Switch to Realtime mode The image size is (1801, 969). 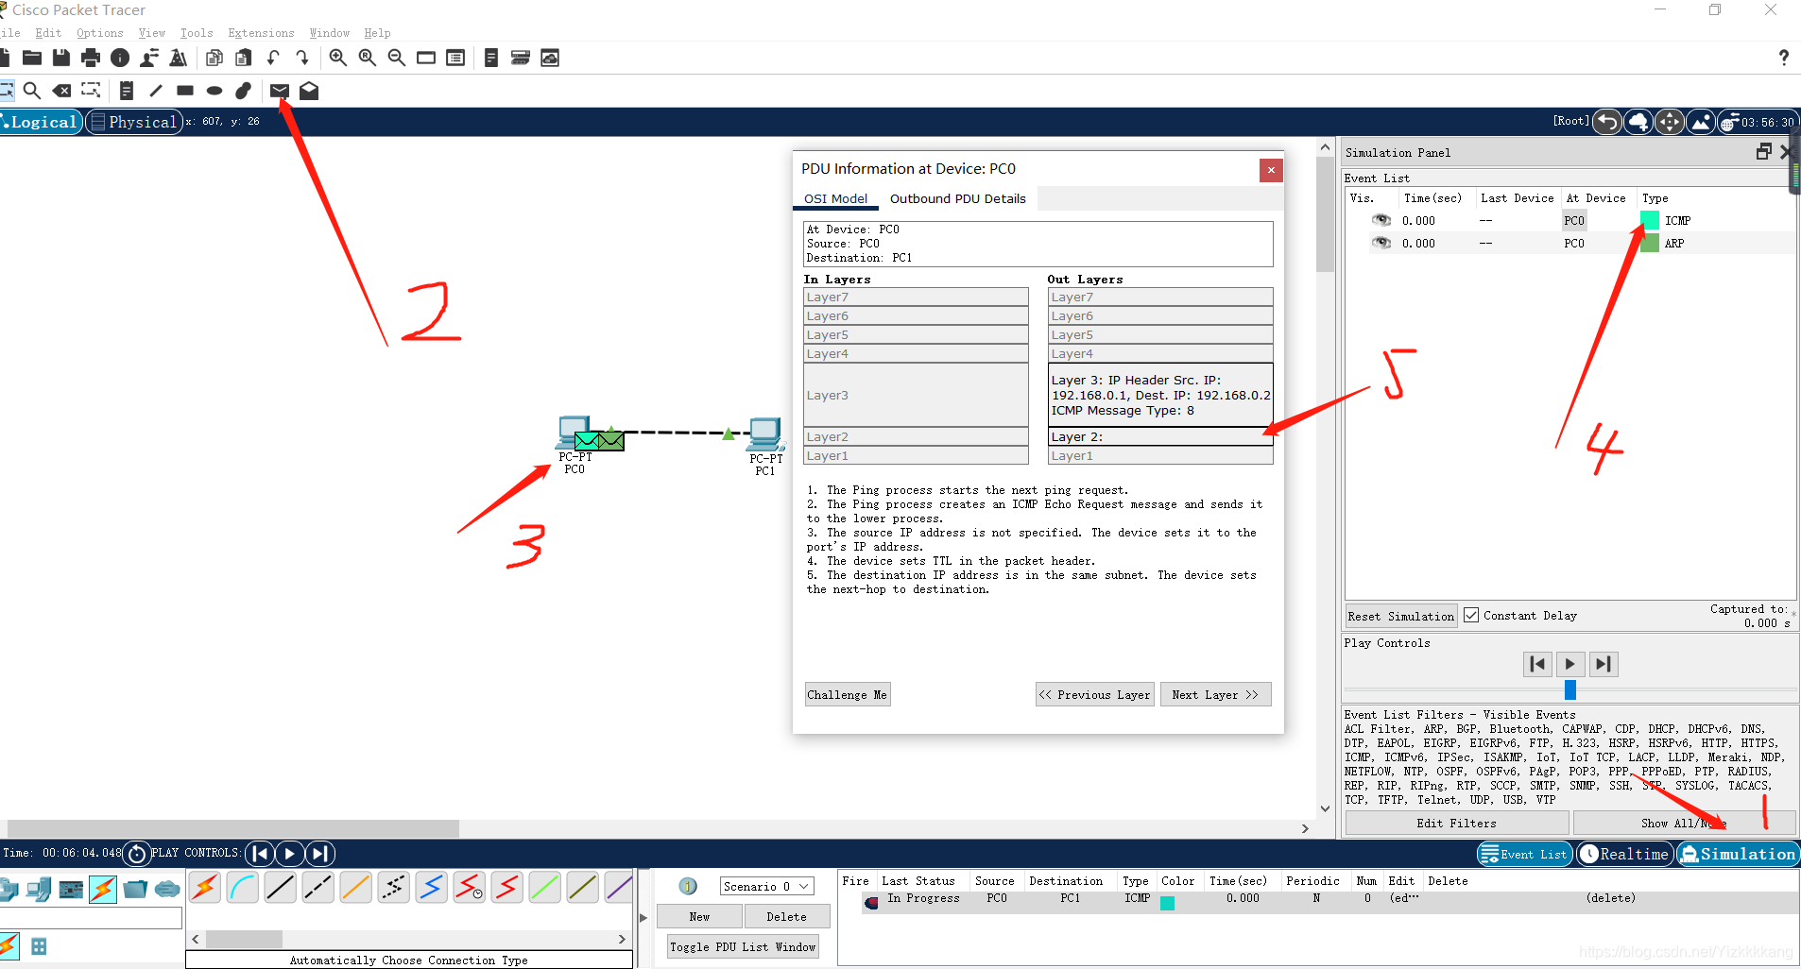tap(1625, 854)
